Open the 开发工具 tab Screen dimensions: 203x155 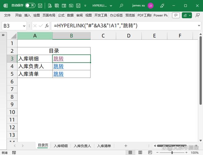[101, 15]
